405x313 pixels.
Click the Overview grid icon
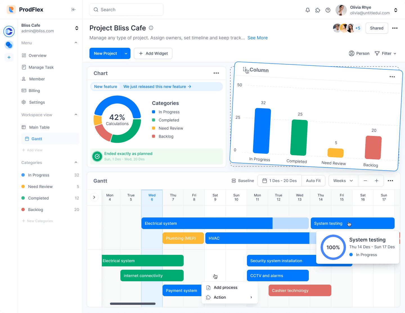pos(24,55)
